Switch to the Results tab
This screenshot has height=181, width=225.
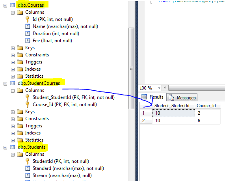point(152,97)
